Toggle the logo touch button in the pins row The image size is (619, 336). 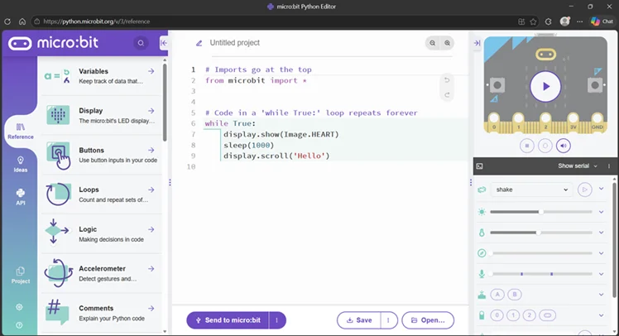[x=547, y=315]
